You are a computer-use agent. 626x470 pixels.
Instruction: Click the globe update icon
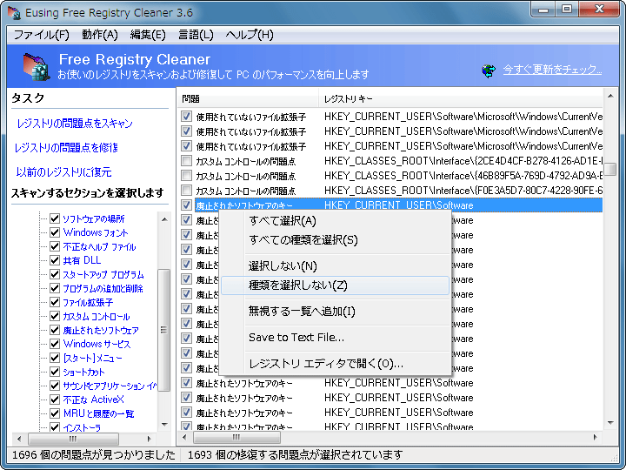point(489,70)
